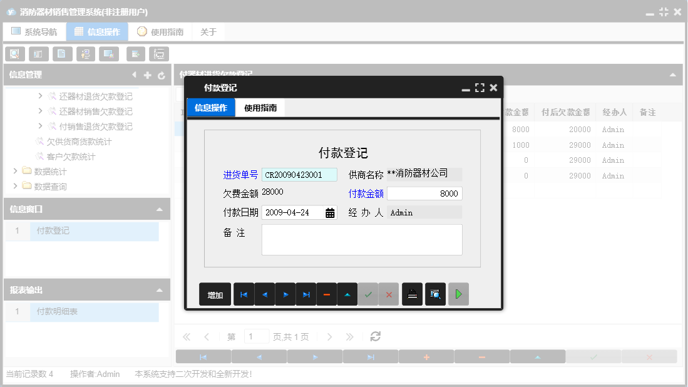This screenshot has width=688, height=387.
Task: Switch to the 使用指南 tab in the dialog
Action: click(x=261, y=107)
